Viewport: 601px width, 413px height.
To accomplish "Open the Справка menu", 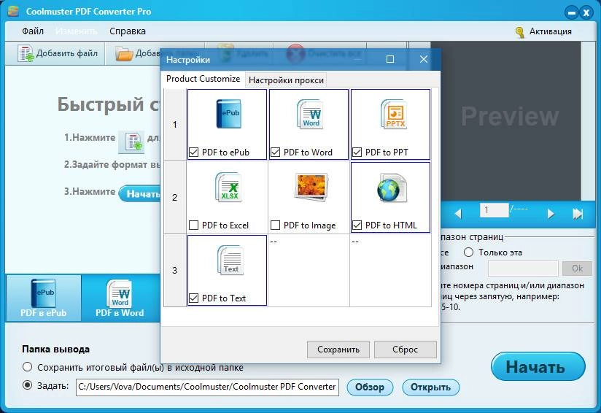I will point(127,31).
